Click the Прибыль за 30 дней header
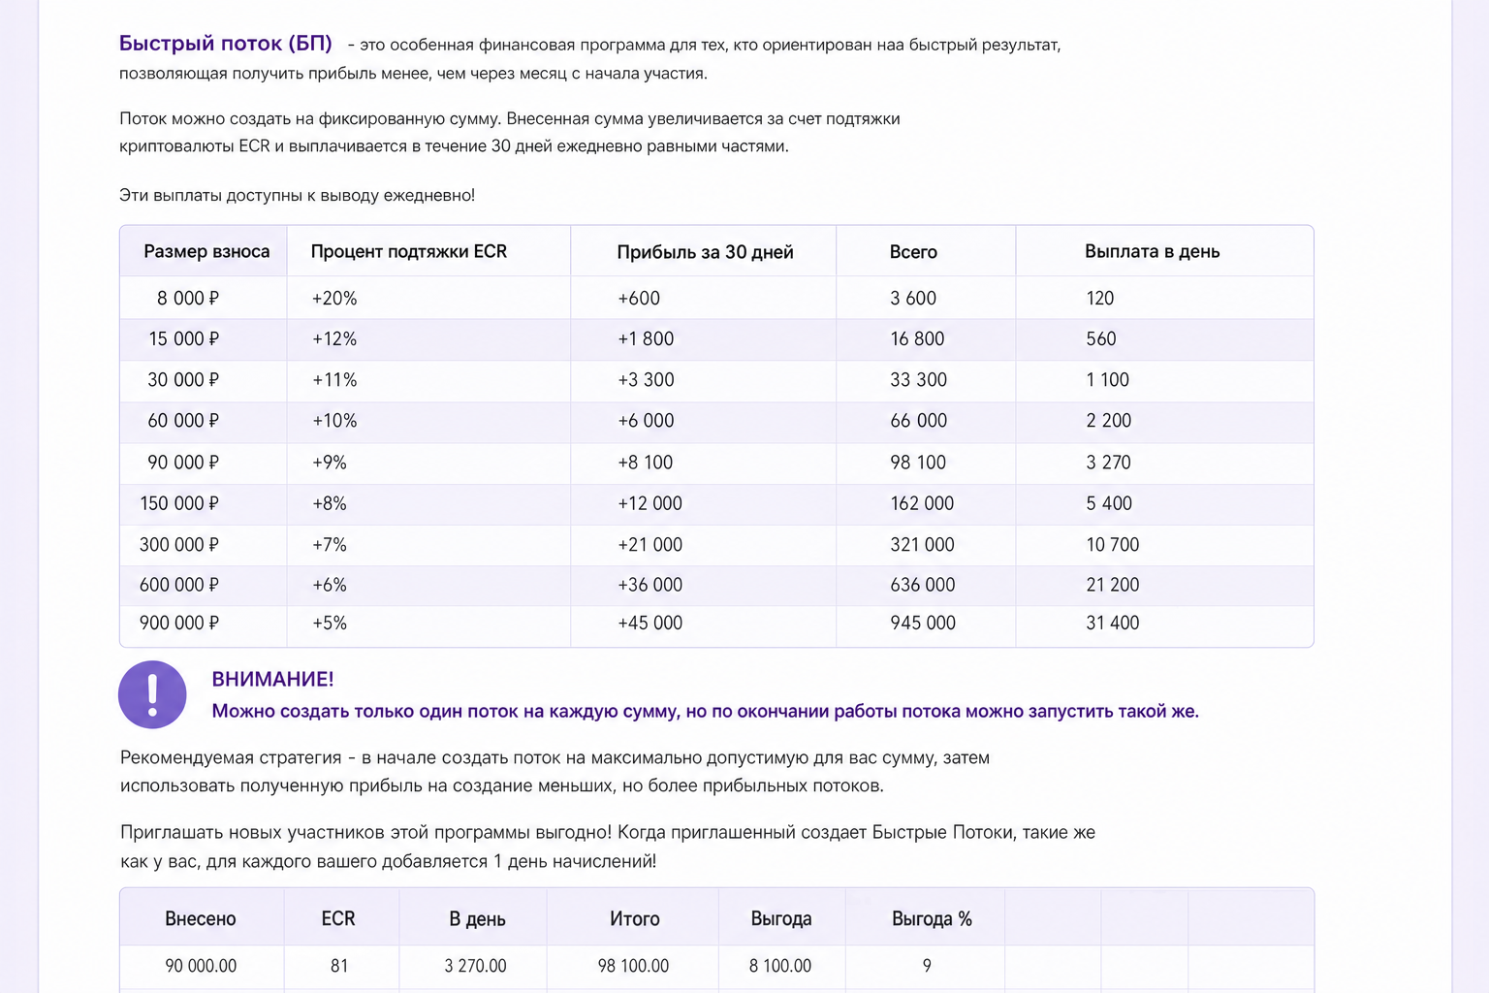Image resolution: width=1489 pixels, height=993 pixels. pyautogui.click(x=705, y=252)
